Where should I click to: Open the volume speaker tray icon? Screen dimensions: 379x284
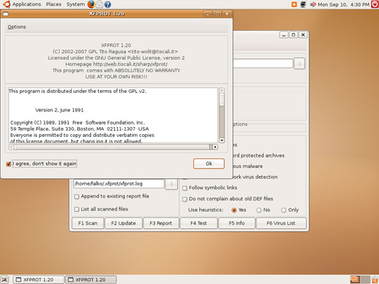(313, 4)
